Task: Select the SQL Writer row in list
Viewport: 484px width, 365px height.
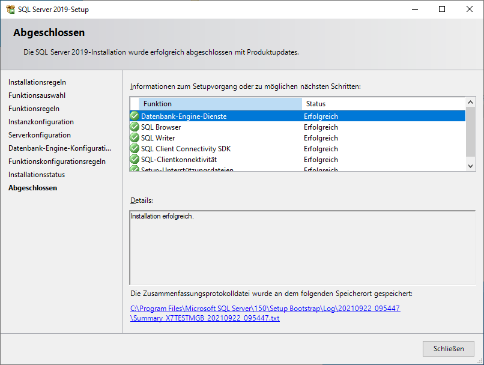Action: (x=240, y=138)
